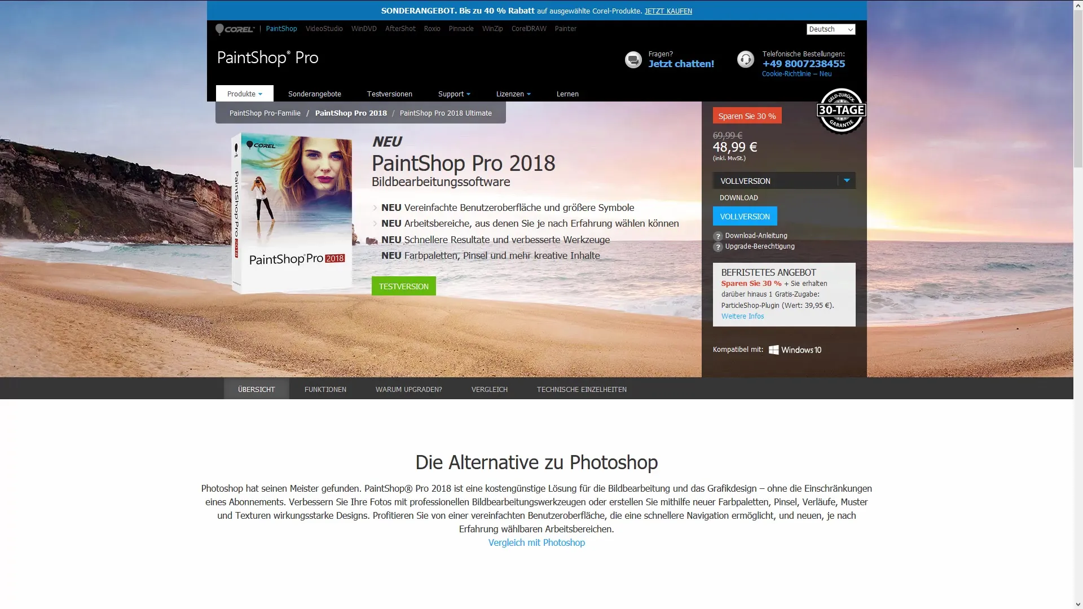Image resolution: width=1083 pixels, height=609 pixels.
Task: Expand the Produkte menu
Action: click(244, 94)
